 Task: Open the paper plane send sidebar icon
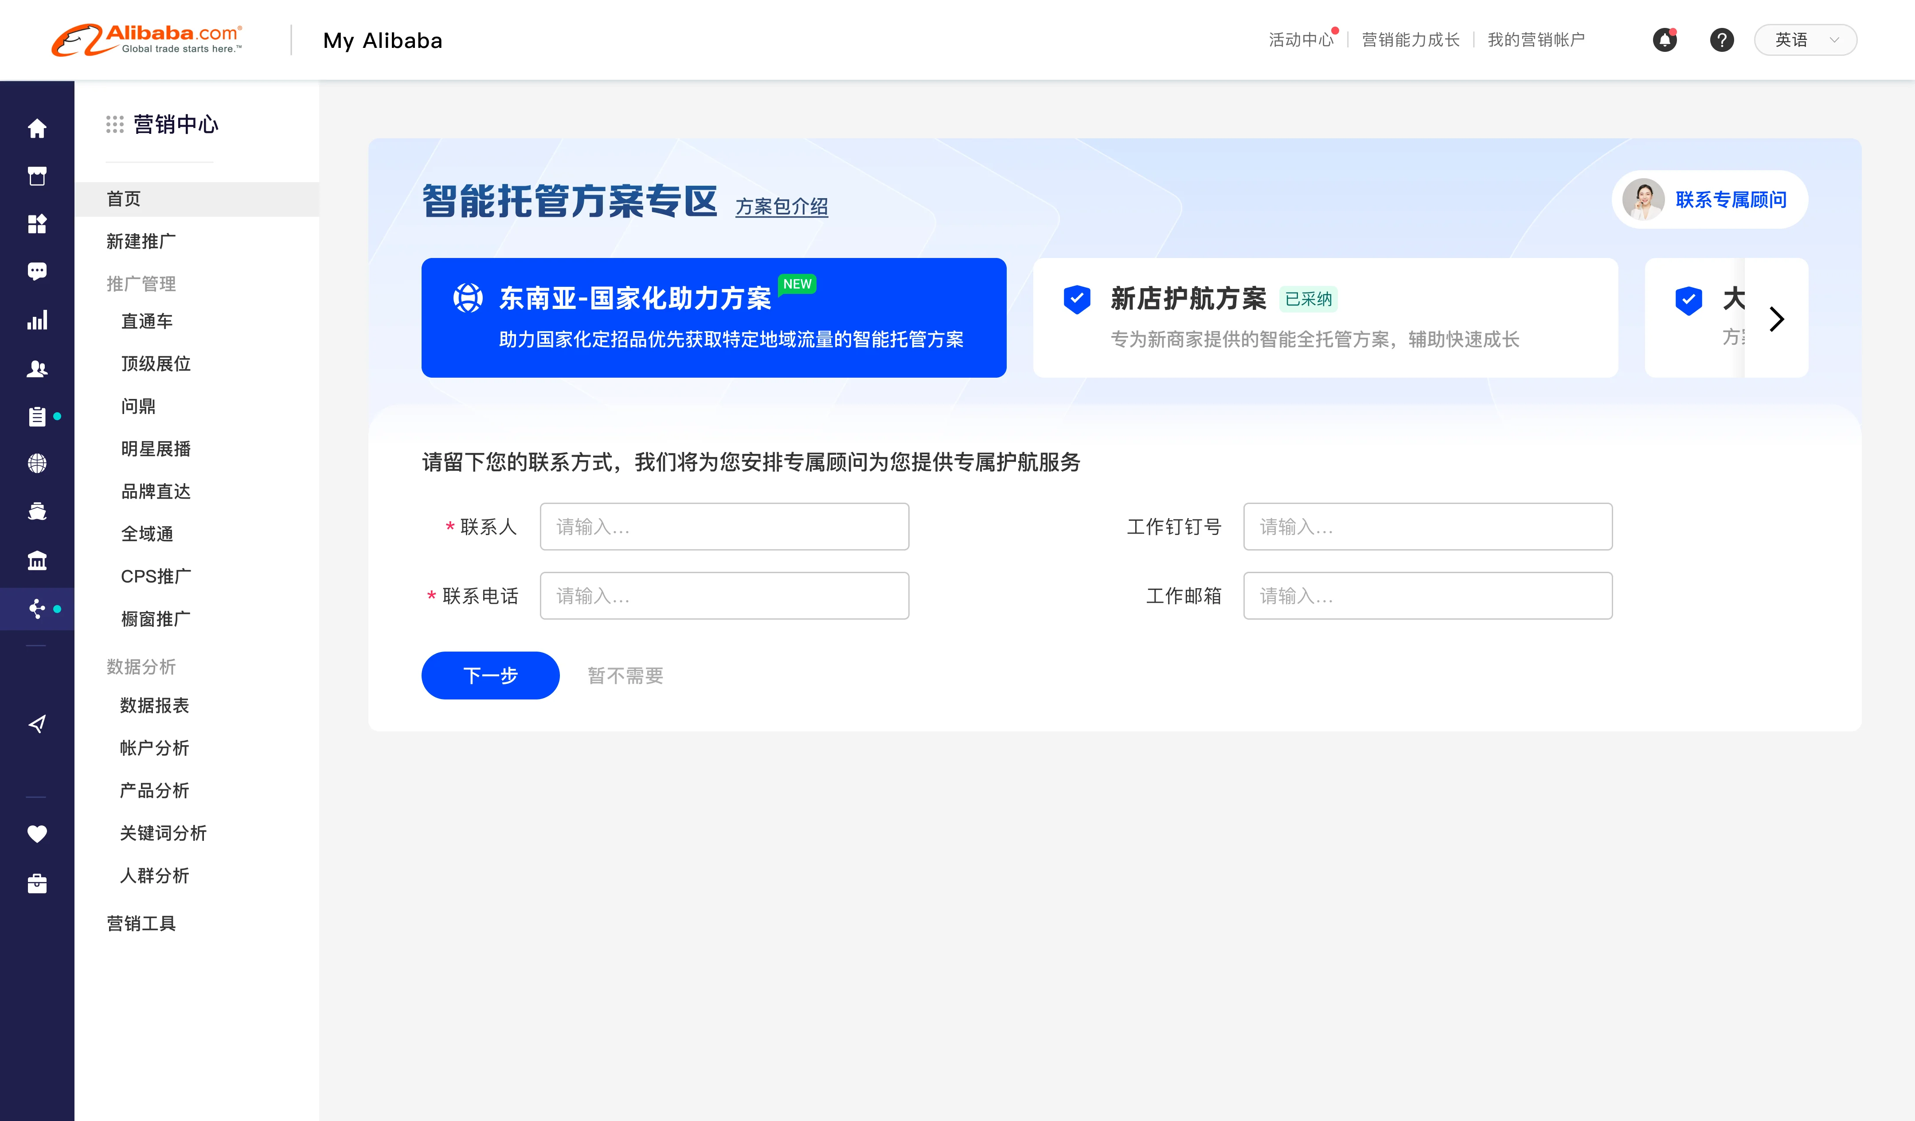pyautogui.click(x=36, y=723)
